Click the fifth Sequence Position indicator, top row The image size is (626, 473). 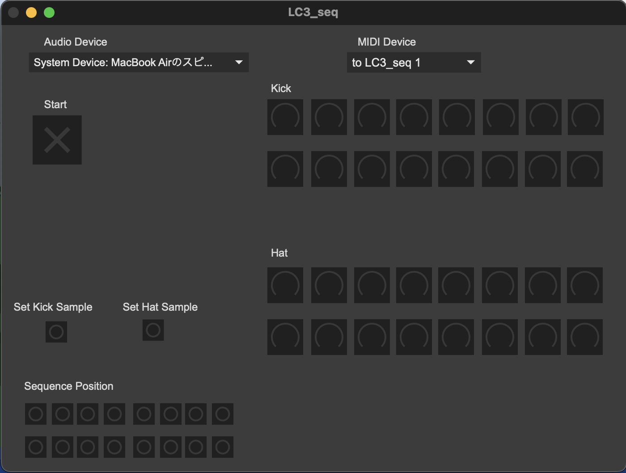point(144,414)
